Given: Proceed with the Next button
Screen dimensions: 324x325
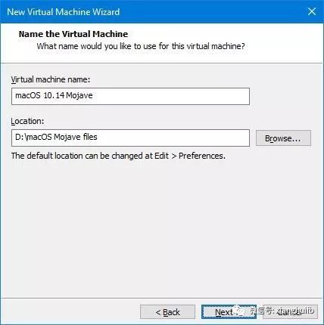Looking at the screenshot, I should click(229, 312).
